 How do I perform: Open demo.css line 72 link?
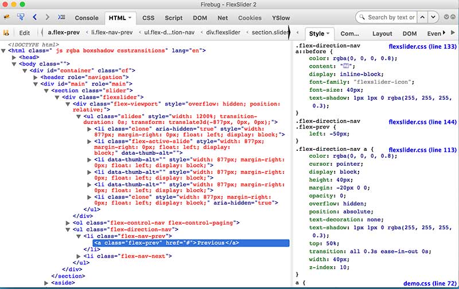[x=430, y=283]
